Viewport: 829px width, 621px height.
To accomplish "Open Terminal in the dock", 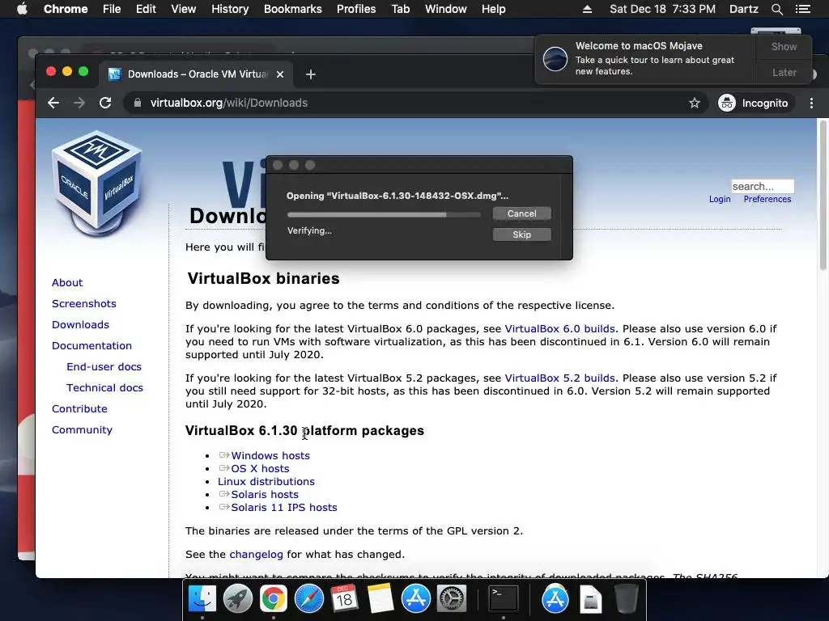I will pyautogui.click(x=503, y=599).
